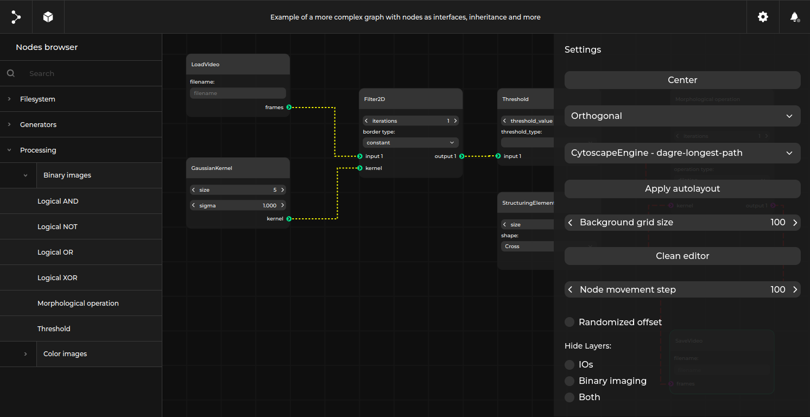The width and height of the screenshot is (810, 417).
Task: Open the Threshold threshold_type dropdown
Action: coord(527,142)
